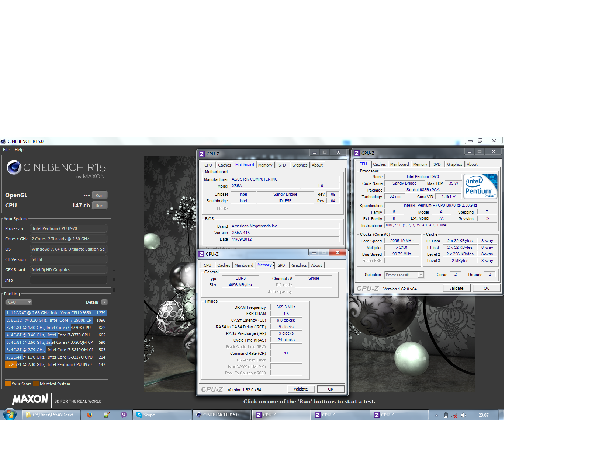Open the Processor #1 selection dropdown
Image resolution: width=602 pixels, height=451 pixels.
pyautogui.click(x=404, y=275)
